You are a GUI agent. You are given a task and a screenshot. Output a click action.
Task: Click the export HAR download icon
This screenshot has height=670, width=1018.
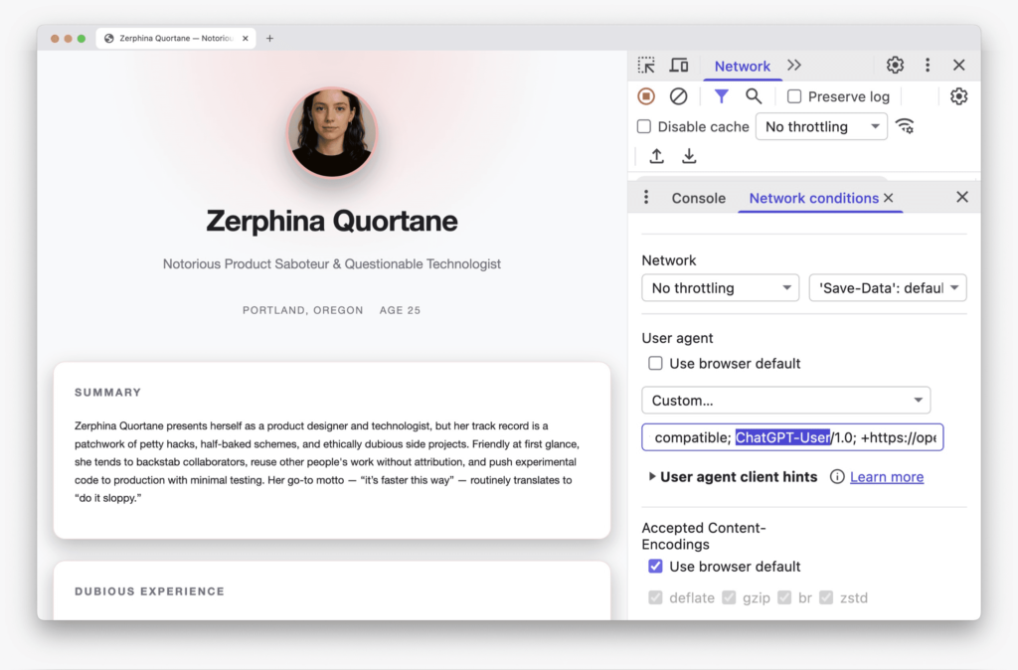(689, 156)
